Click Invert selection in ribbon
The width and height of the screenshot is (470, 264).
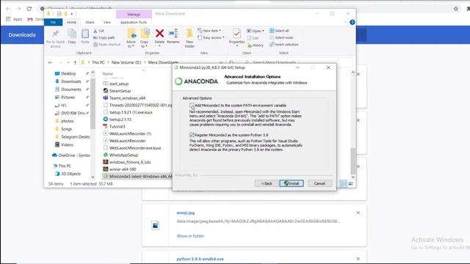coord(284,45)
